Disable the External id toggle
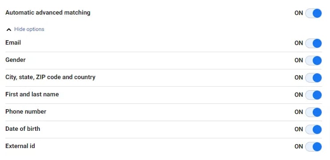Viewport: 330px width, 160px height. (314, 147)
